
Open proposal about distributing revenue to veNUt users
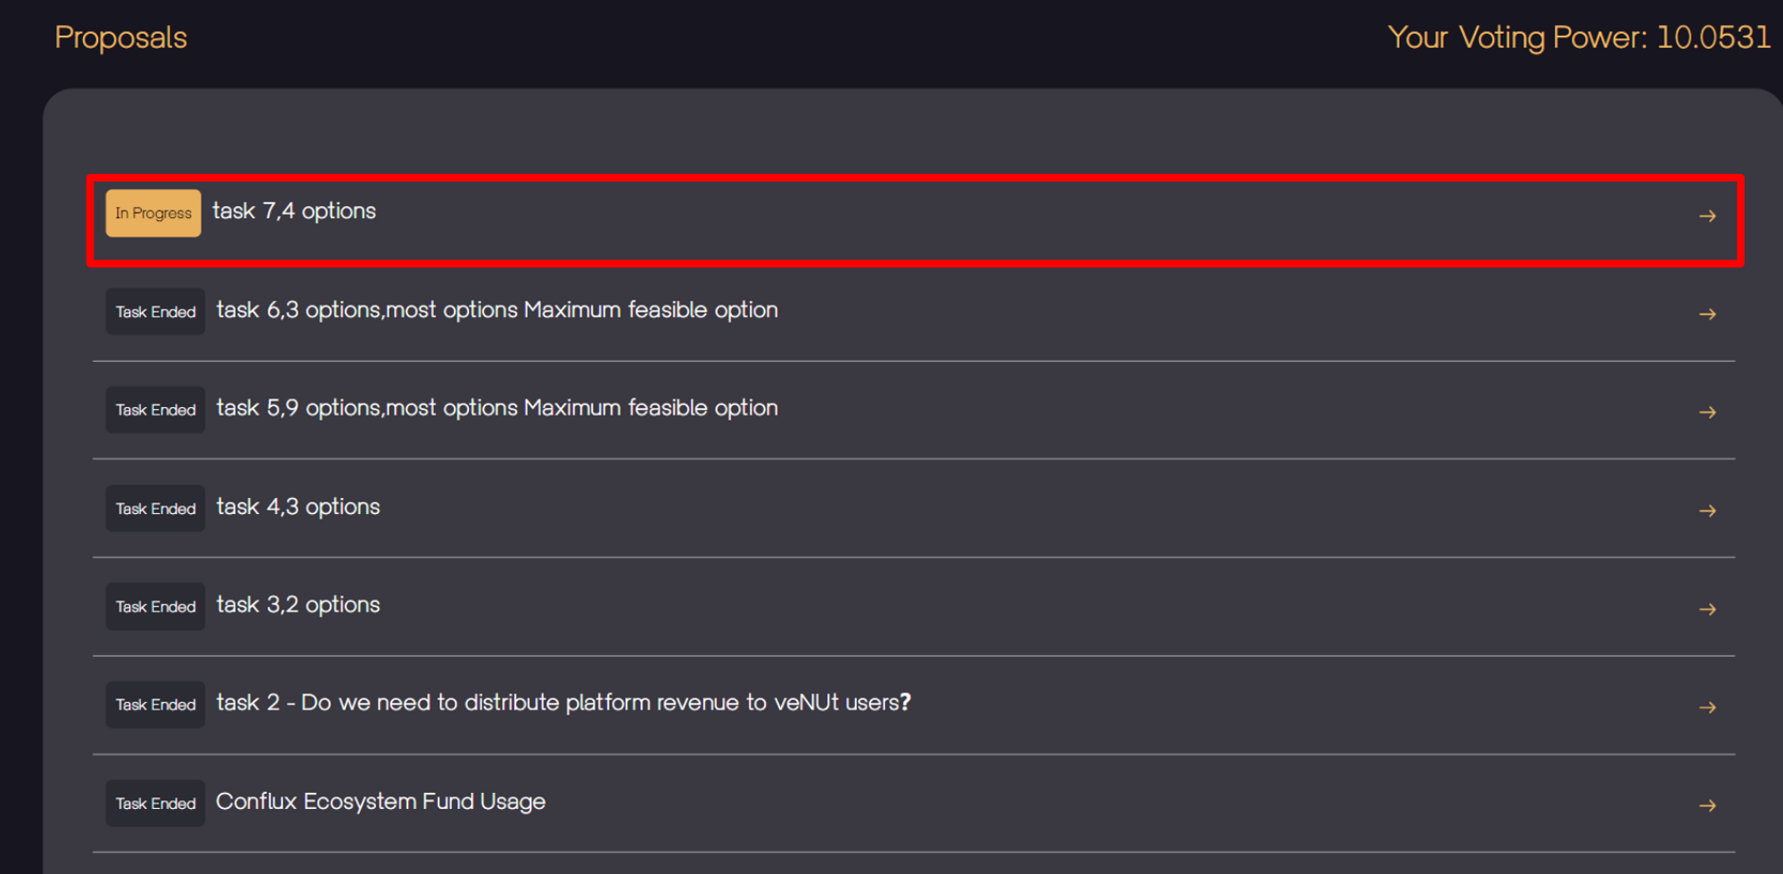pos(563,703)
